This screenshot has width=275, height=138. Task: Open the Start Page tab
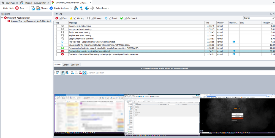tap(10, 2)
